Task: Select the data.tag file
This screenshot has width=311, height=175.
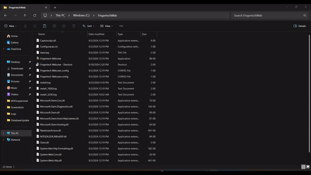Action: [x=44, y=52]
